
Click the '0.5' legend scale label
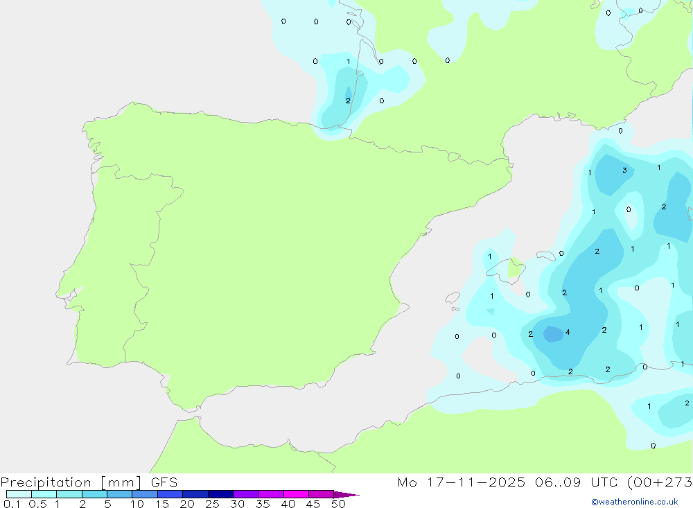[37, 504]
